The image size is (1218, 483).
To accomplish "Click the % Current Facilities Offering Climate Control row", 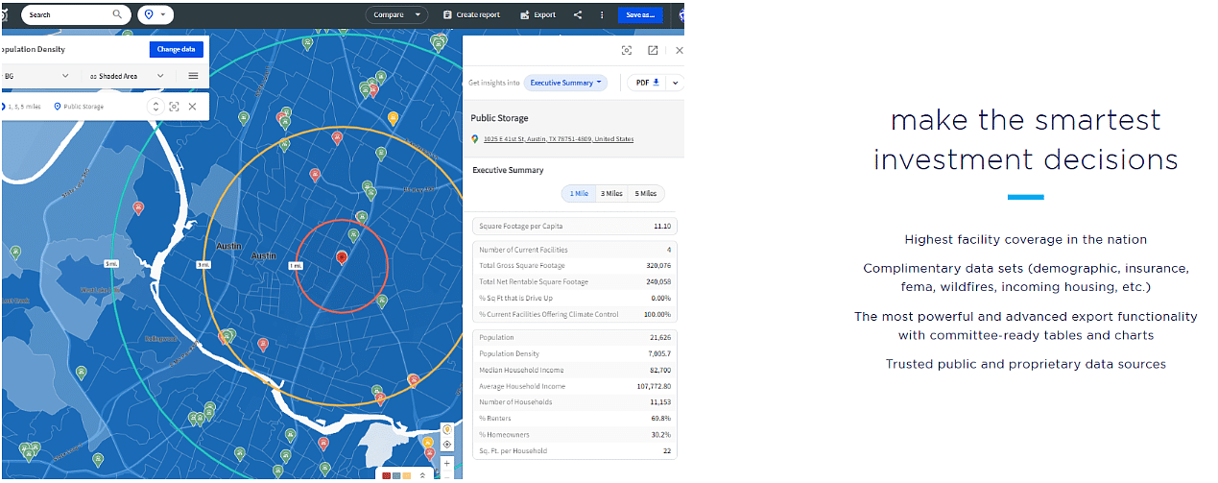I will (575, 314).
